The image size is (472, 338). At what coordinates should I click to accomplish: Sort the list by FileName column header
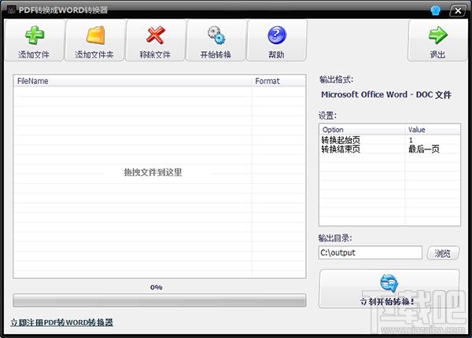(x=132, y=81)
